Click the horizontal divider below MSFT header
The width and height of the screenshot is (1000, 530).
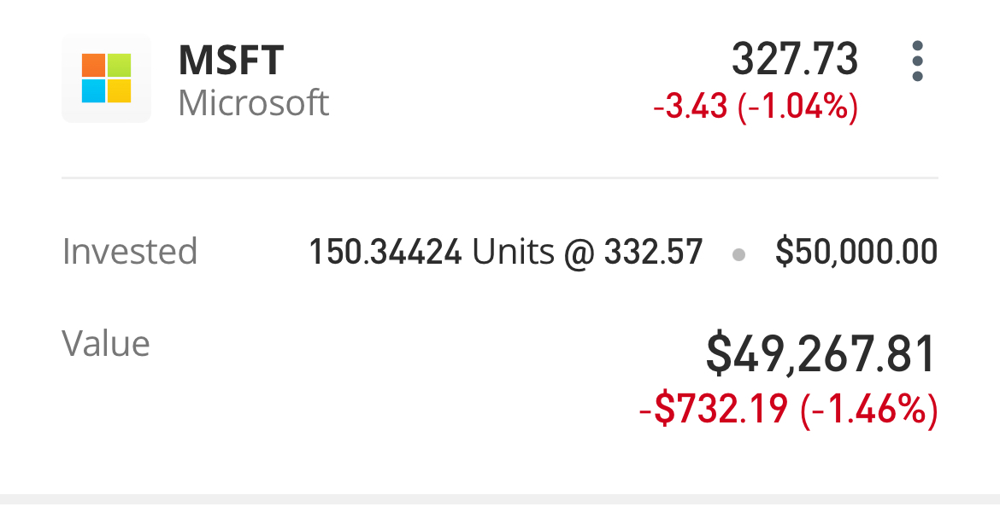pos(500,178)
